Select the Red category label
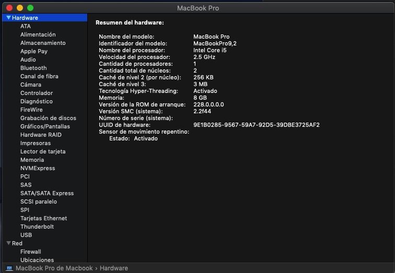 pos(17,243)
